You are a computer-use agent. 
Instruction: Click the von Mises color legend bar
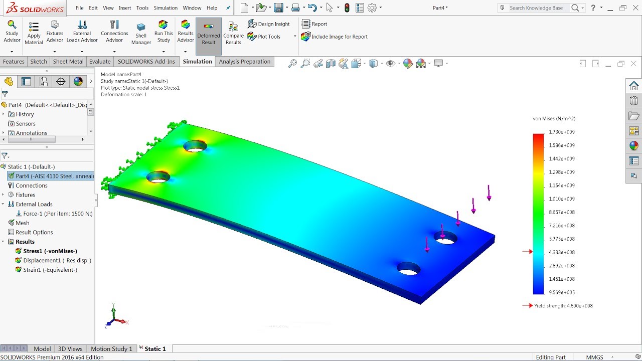(x=538, y=213)
